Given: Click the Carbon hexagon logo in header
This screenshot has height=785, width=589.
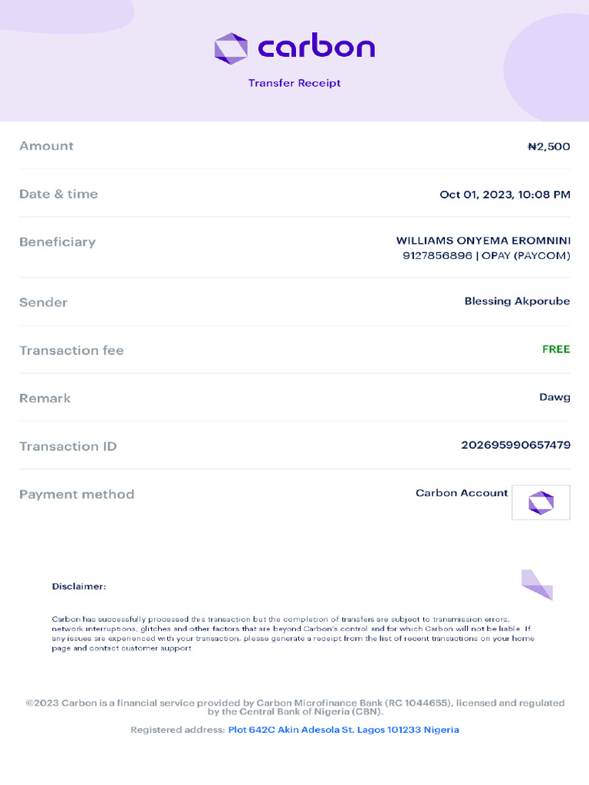Looking at the screenshot, I should click(x=231, y=48).
